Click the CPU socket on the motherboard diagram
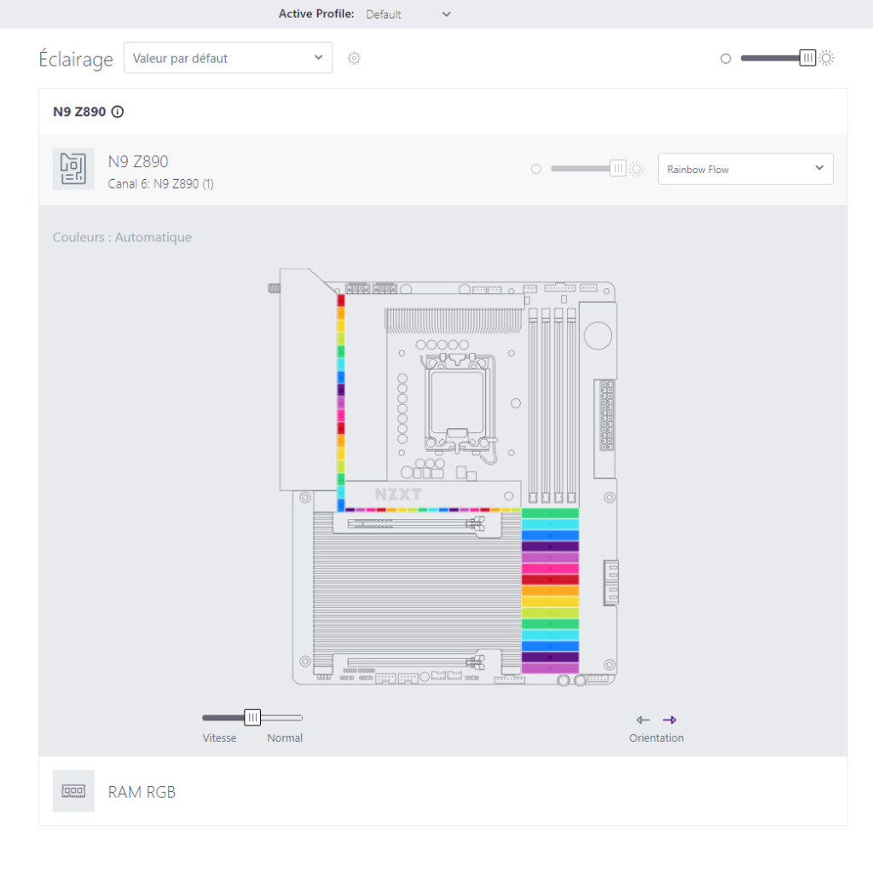 (x=457, y=402)
